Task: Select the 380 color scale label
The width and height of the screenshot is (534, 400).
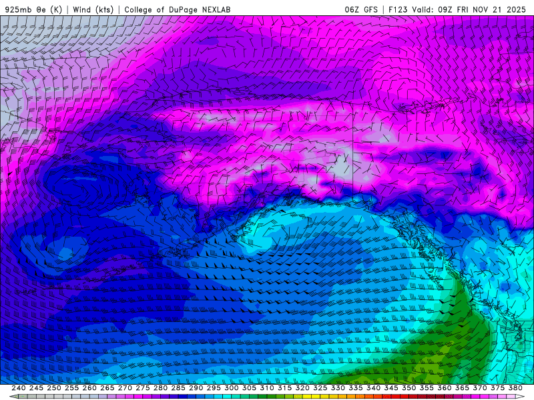Action: coord(515,388)
